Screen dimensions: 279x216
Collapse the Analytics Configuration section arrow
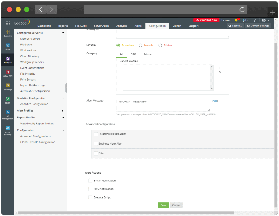coord(63,98)
